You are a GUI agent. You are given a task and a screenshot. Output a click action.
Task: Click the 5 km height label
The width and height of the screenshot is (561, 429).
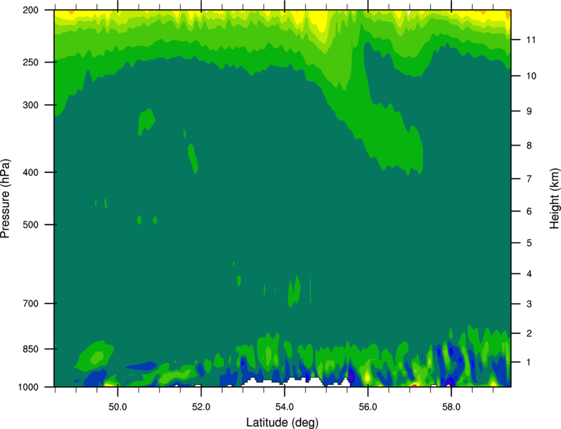click(529, 244)
